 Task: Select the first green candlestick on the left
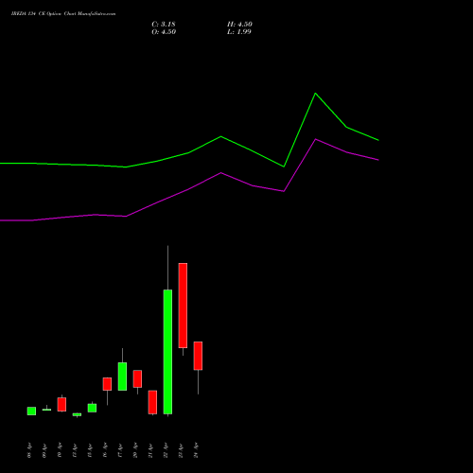click(31, 411)
